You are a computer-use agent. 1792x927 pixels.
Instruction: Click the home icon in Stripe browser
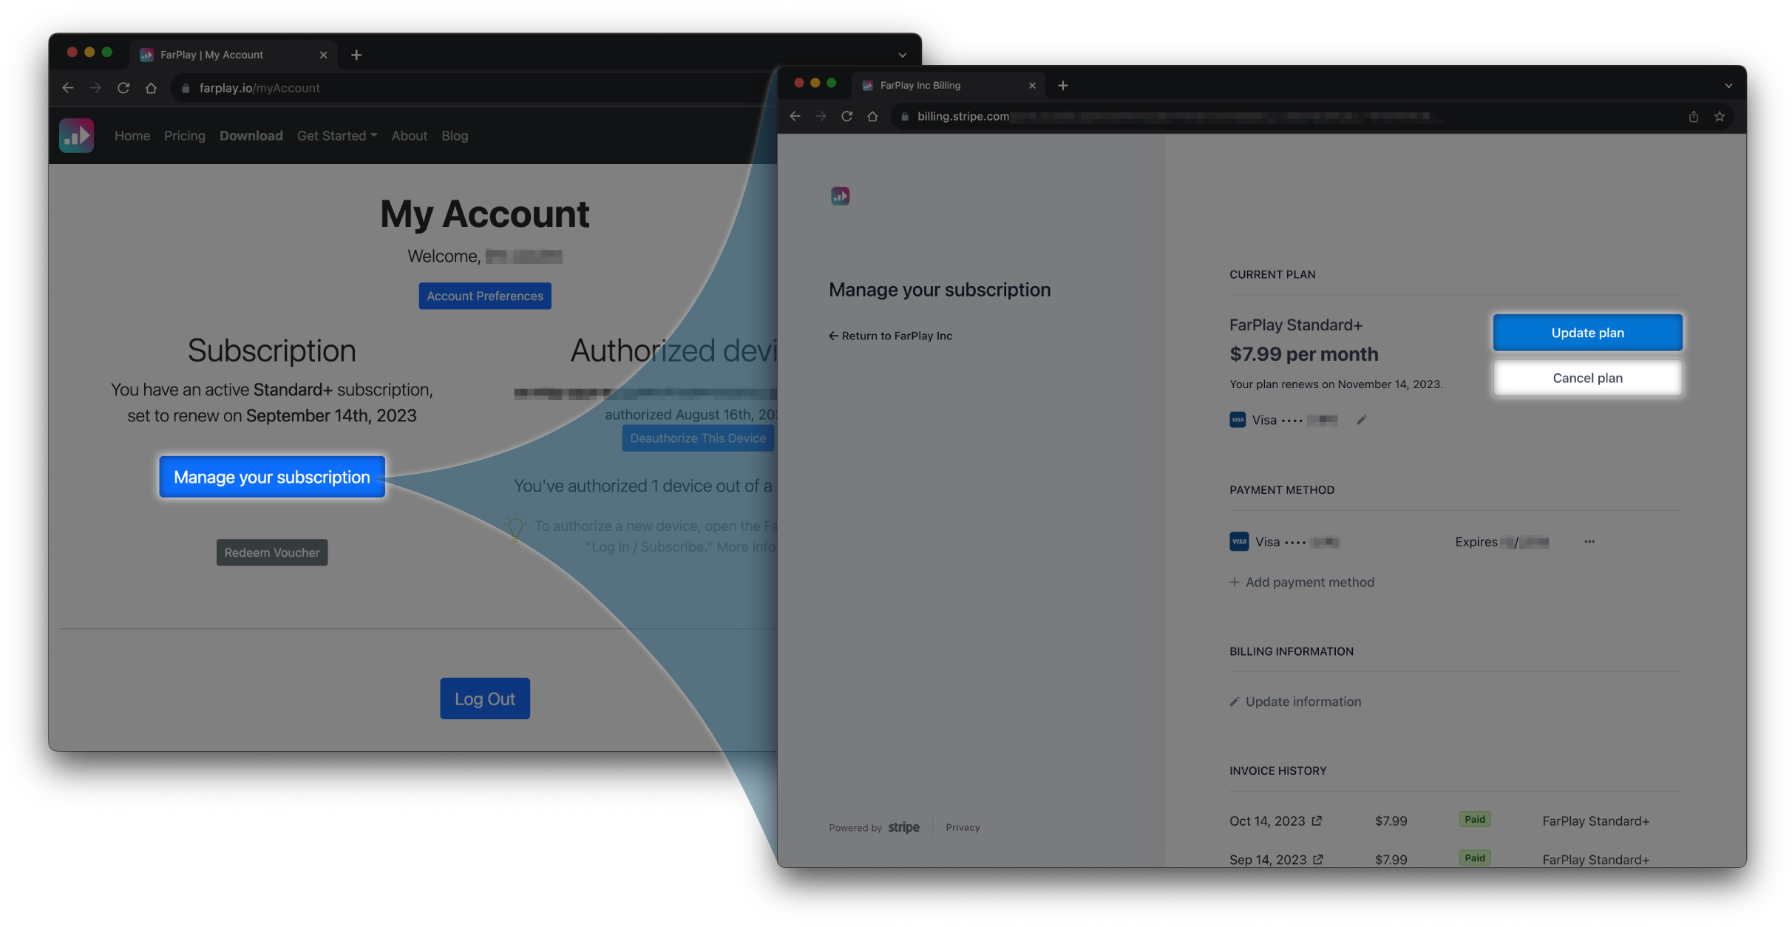(872, 116)
